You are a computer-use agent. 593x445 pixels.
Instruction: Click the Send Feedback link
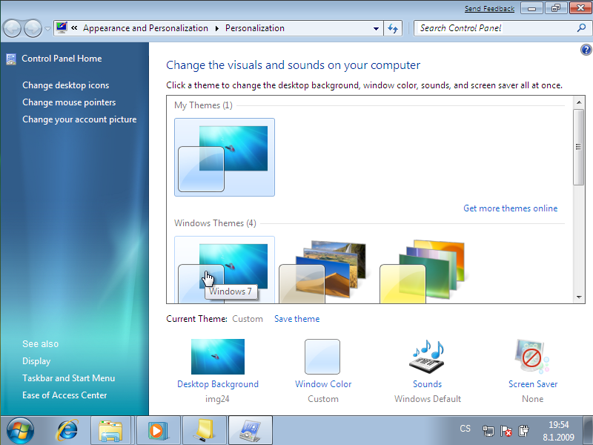(489, 9)
